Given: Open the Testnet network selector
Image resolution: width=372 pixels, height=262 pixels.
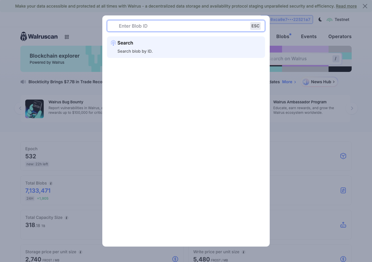Looking at the screenshot, I should pyautogui.click(x=338, y=20).
